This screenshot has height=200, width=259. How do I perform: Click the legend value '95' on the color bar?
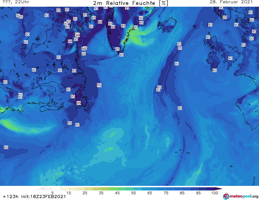click(198, 193)
